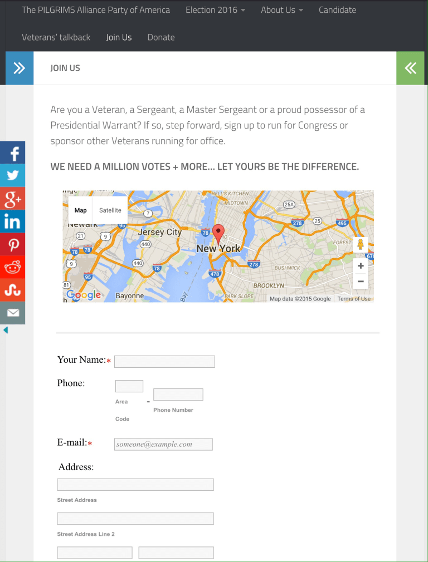Click the StumbleUpon share icon
The height and width of the screenshot is (562, 428).
coord(12,290)
